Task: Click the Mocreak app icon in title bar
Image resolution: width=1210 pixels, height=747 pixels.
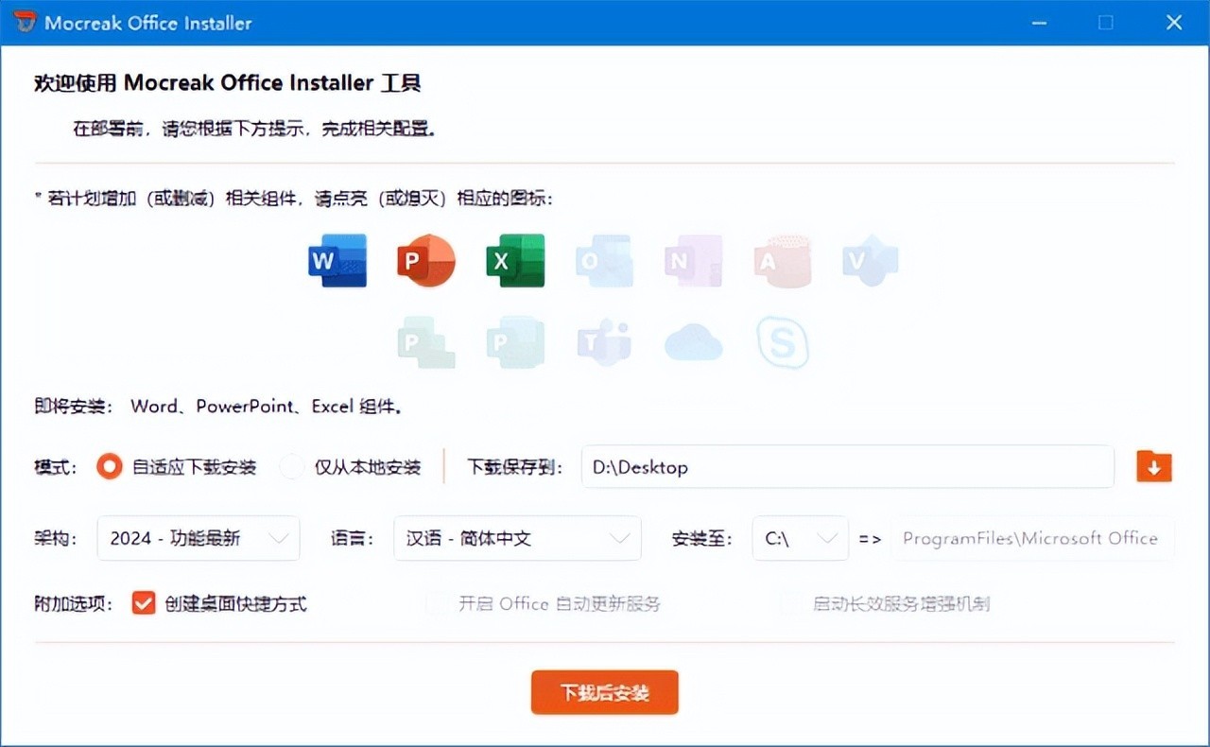Action: click(25, 22)
